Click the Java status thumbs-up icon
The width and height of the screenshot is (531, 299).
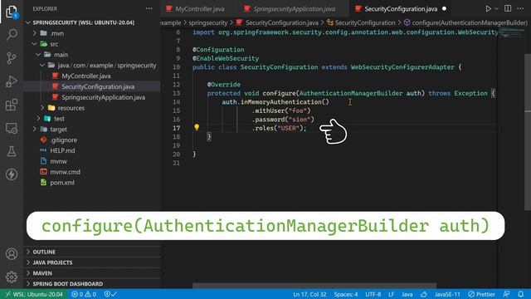click(x=424, y=294)
